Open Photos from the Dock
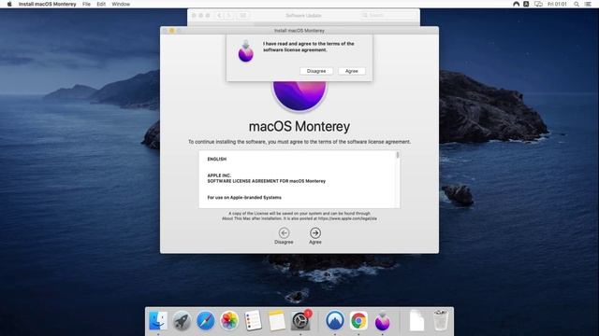This screenshot has height=336, width=599. pos(228,320)
